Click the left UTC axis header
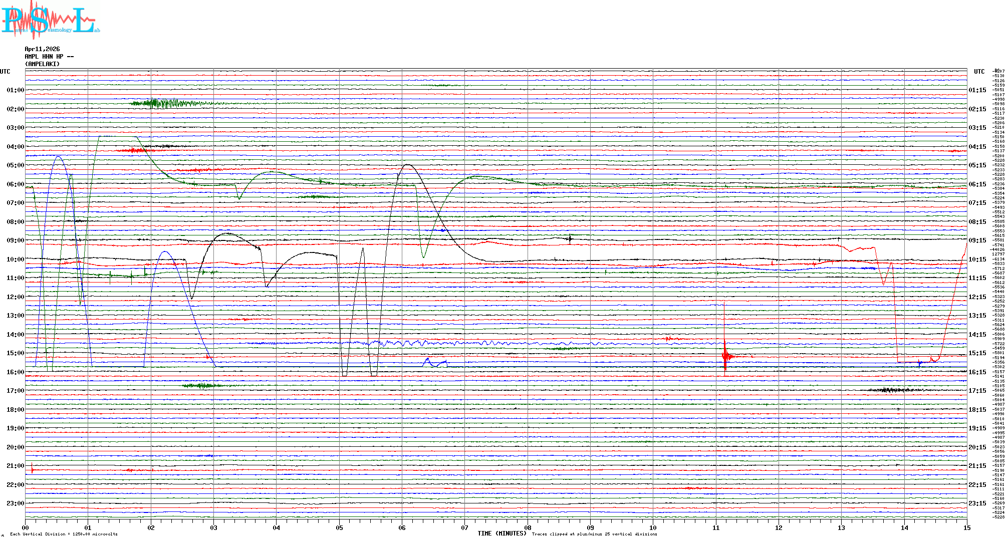The height and width of the screenshot is (541, 1007). [x=5, y=72]
